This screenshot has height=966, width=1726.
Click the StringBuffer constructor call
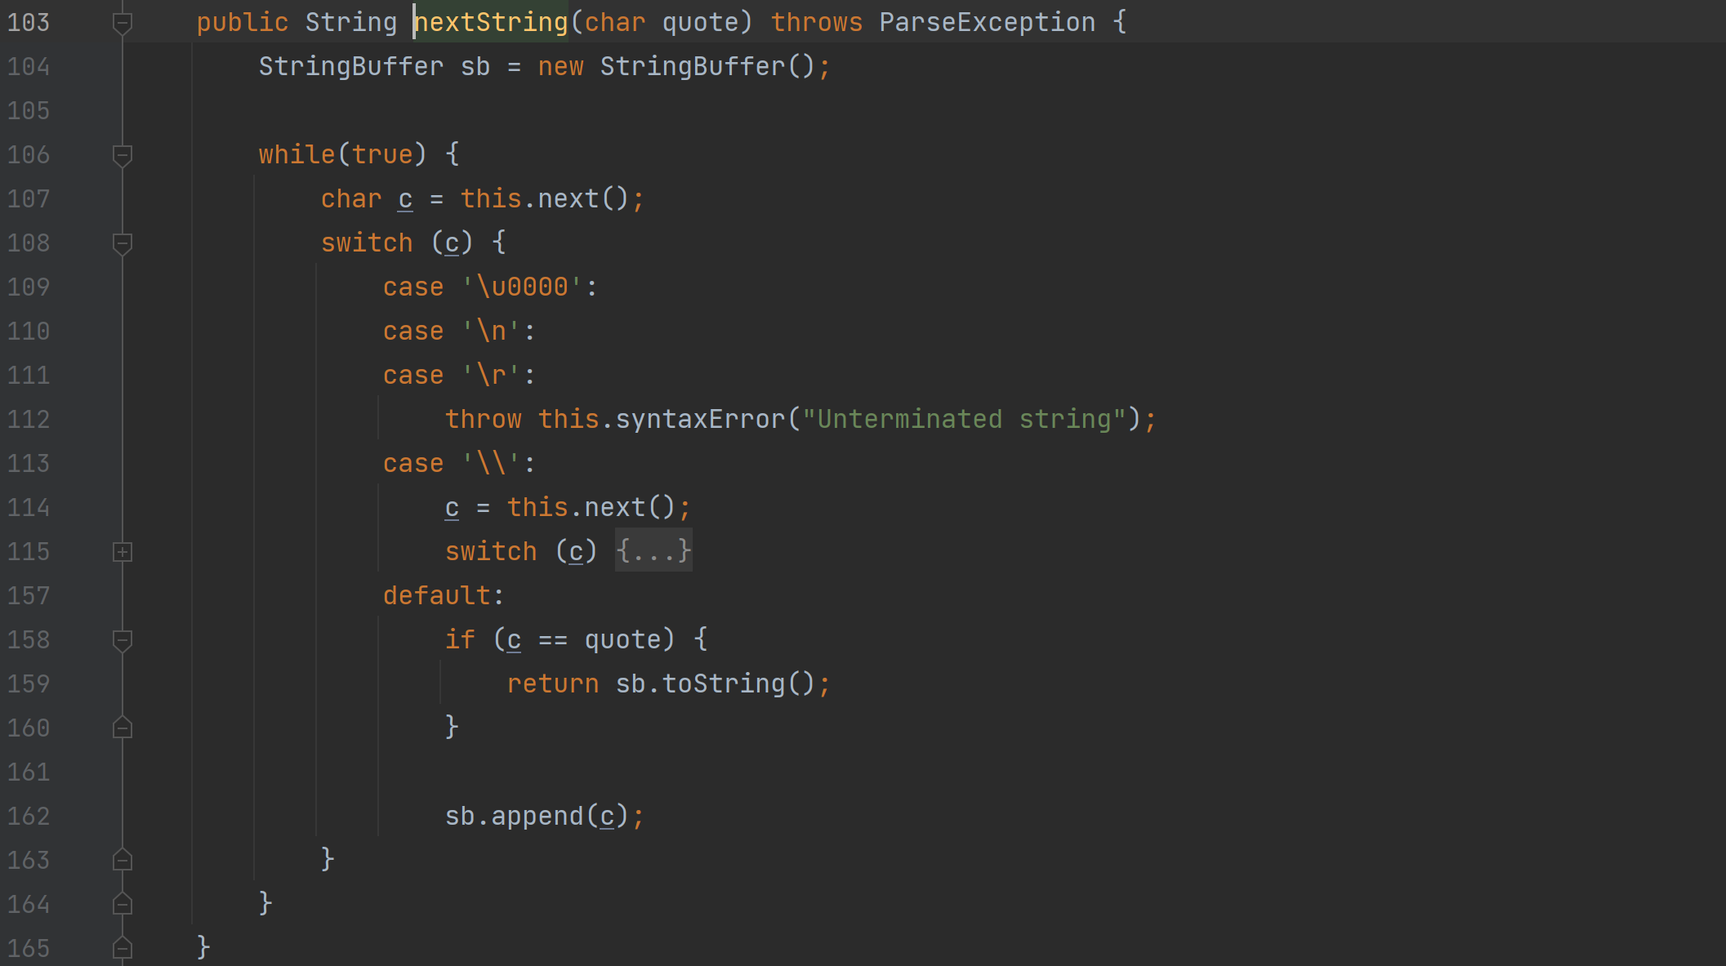pyautogui.click(x=692, y=67)
